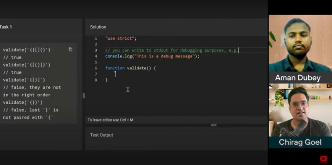332x165 pixels.
Task: Copy the validate examples code snippet
Action: (71, 49)
